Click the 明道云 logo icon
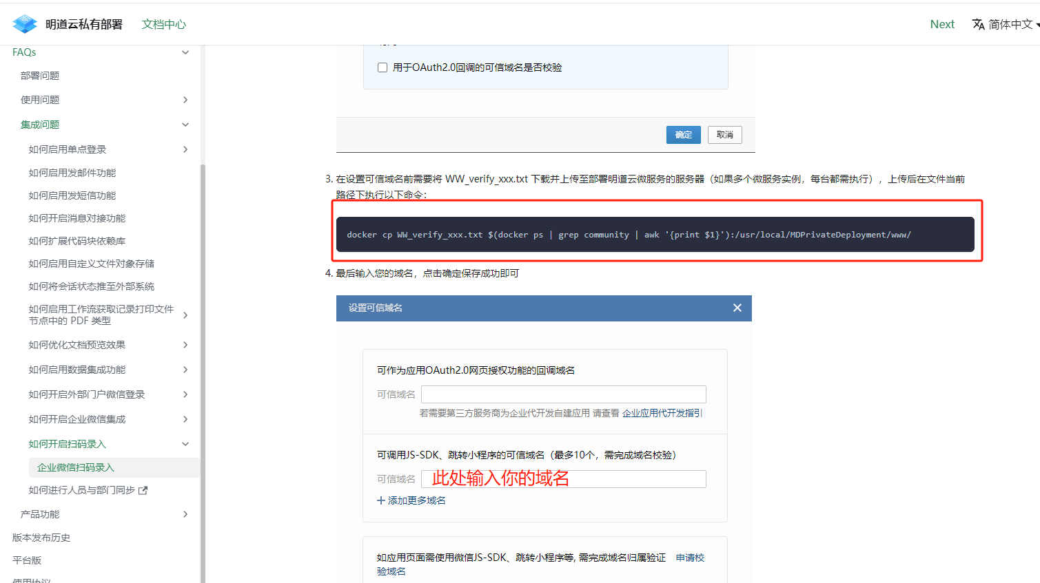This screenshot has width=1040, height=583. coord(25,24)
